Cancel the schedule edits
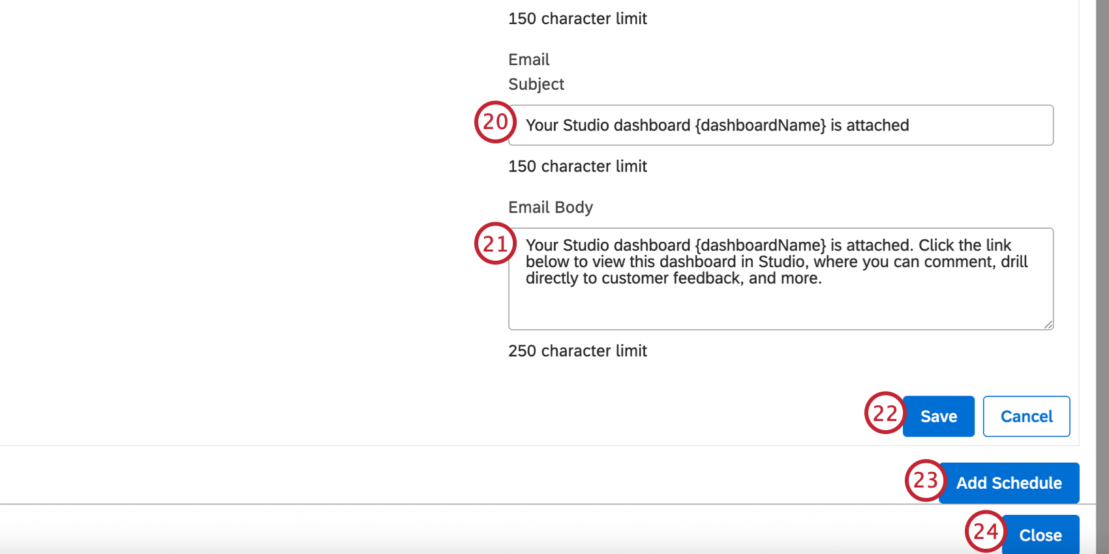The width and height of the screenshot is (1109, 554). (1026, 416)
